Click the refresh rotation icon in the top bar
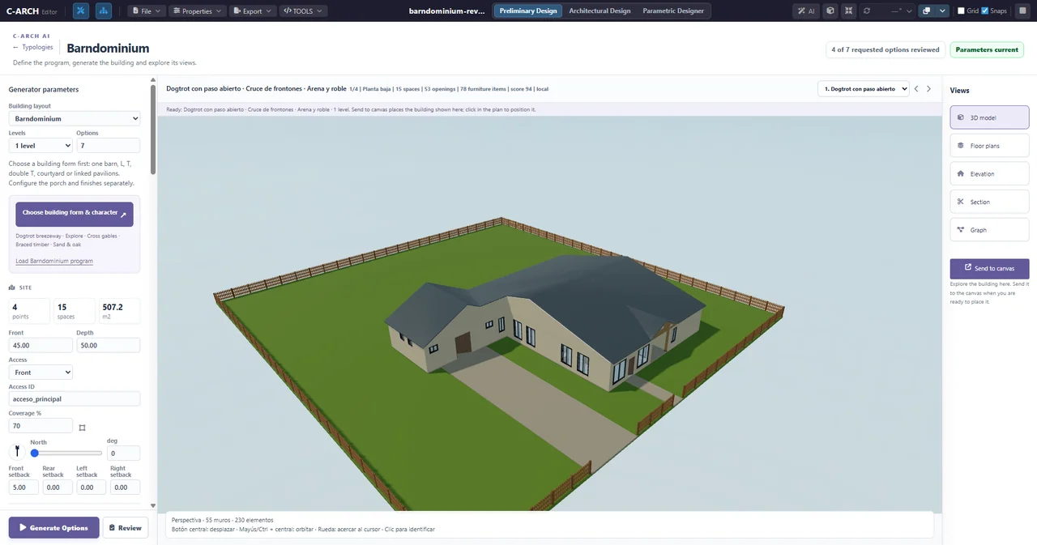The height and width of the screenshot is (545, 1037). (868, 11)
